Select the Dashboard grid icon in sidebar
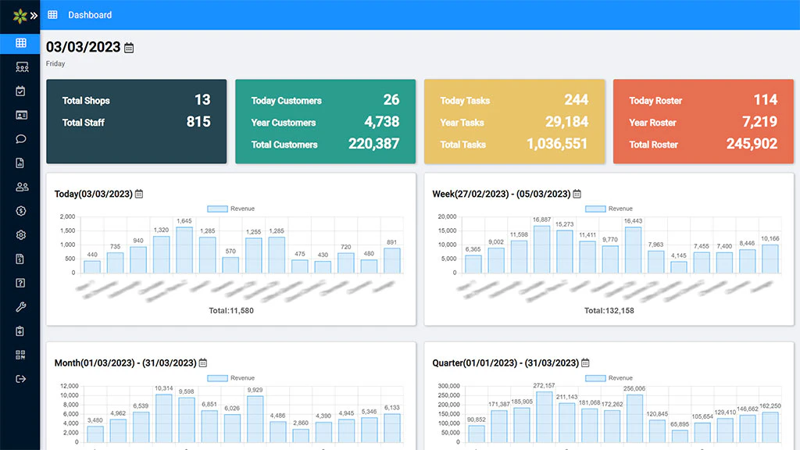800x450 pixels. tap(20, 44)
